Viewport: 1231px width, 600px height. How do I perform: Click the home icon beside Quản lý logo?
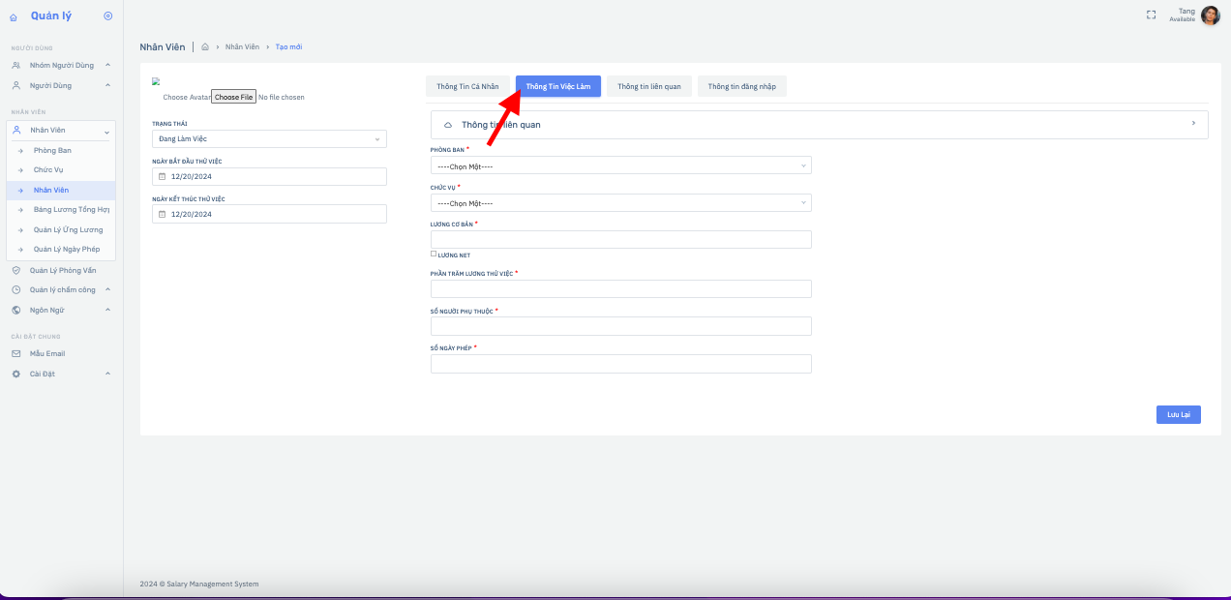point(14,16)
